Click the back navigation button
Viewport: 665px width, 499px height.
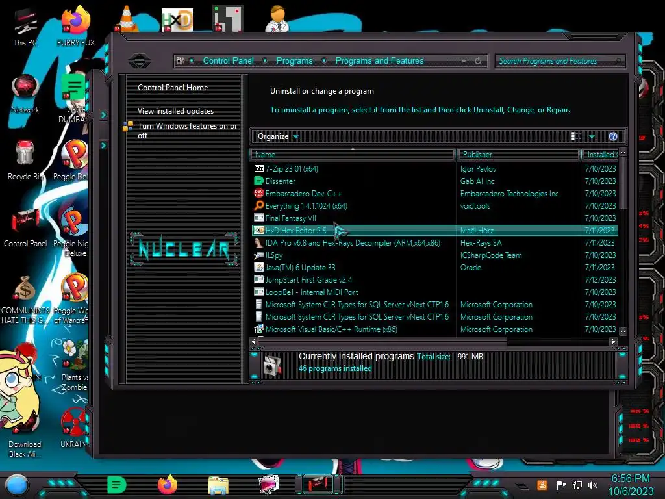pyautogui.click(x=140, y=60)
